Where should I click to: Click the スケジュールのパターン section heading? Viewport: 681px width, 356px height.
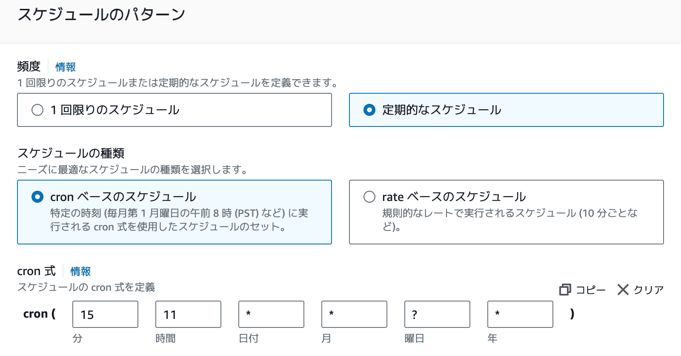pos(101,14)
